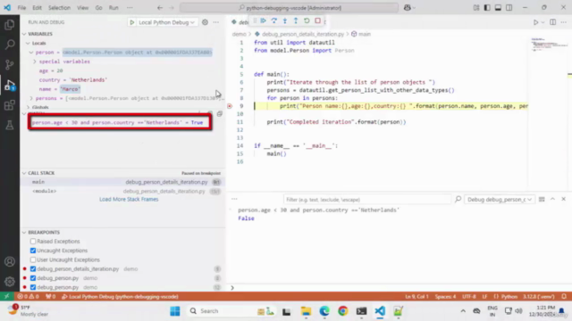
Task: Open the File menu
Action: tap(21, 8)
